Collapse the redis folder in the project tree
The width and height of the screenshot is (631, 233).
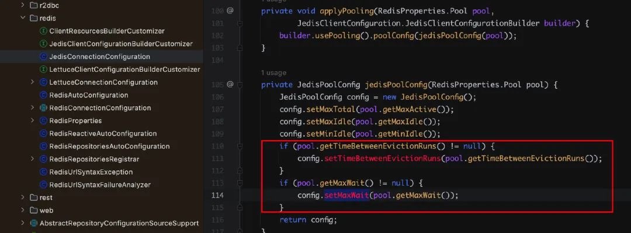pyautogui.click(x=23, y=18)
